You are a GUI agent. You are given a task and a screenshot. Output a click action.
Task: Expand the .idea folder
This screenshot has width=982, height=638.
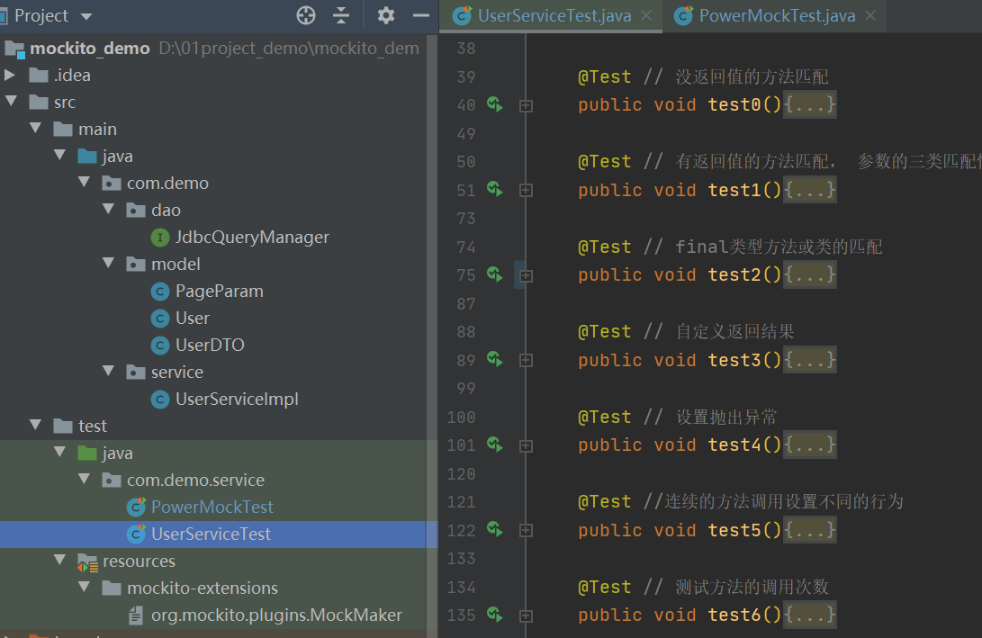point(11,75)
